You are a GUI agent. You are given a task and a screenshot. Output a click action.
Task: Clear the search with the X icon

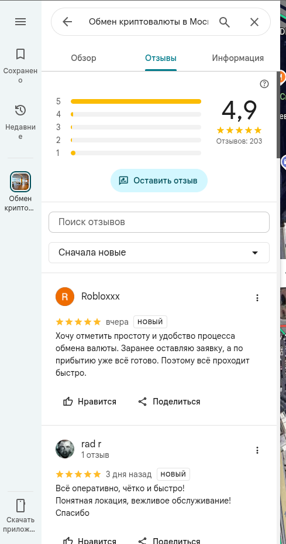point(254,22)
